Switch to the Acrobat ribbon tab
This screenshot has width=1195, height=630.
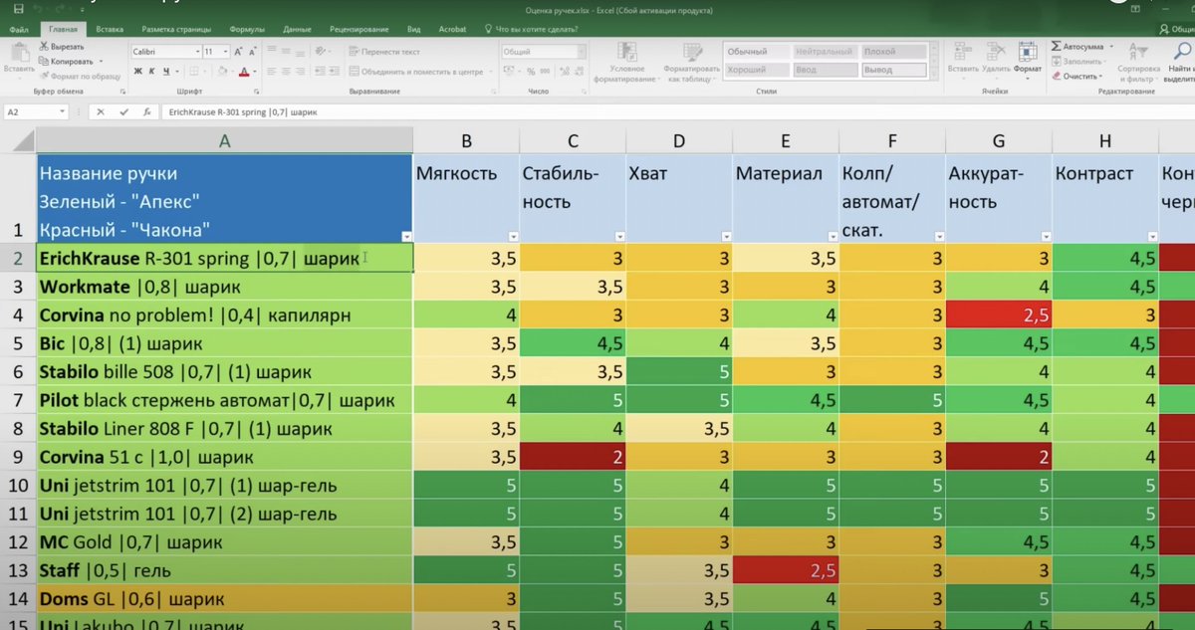tap(453, 30)
